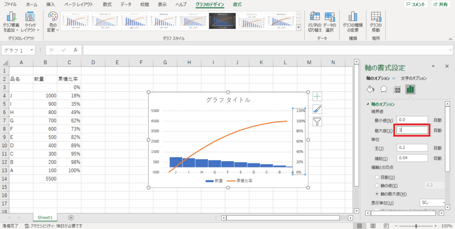Select the 軸の最大値(M) radio button

click(377, 194)
